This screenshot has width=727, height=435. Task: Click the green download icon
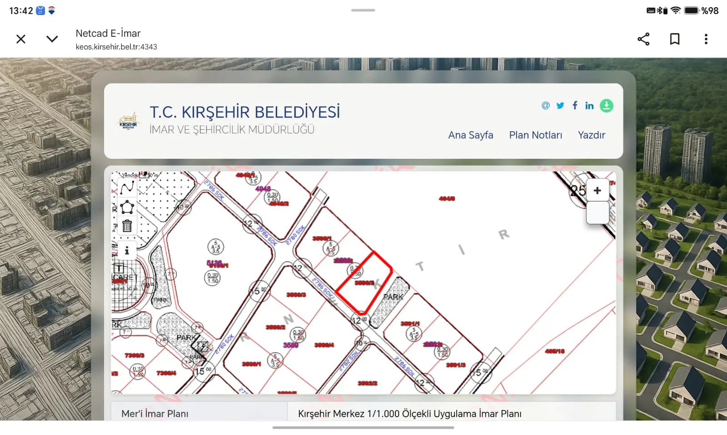[x=607, y=106]
